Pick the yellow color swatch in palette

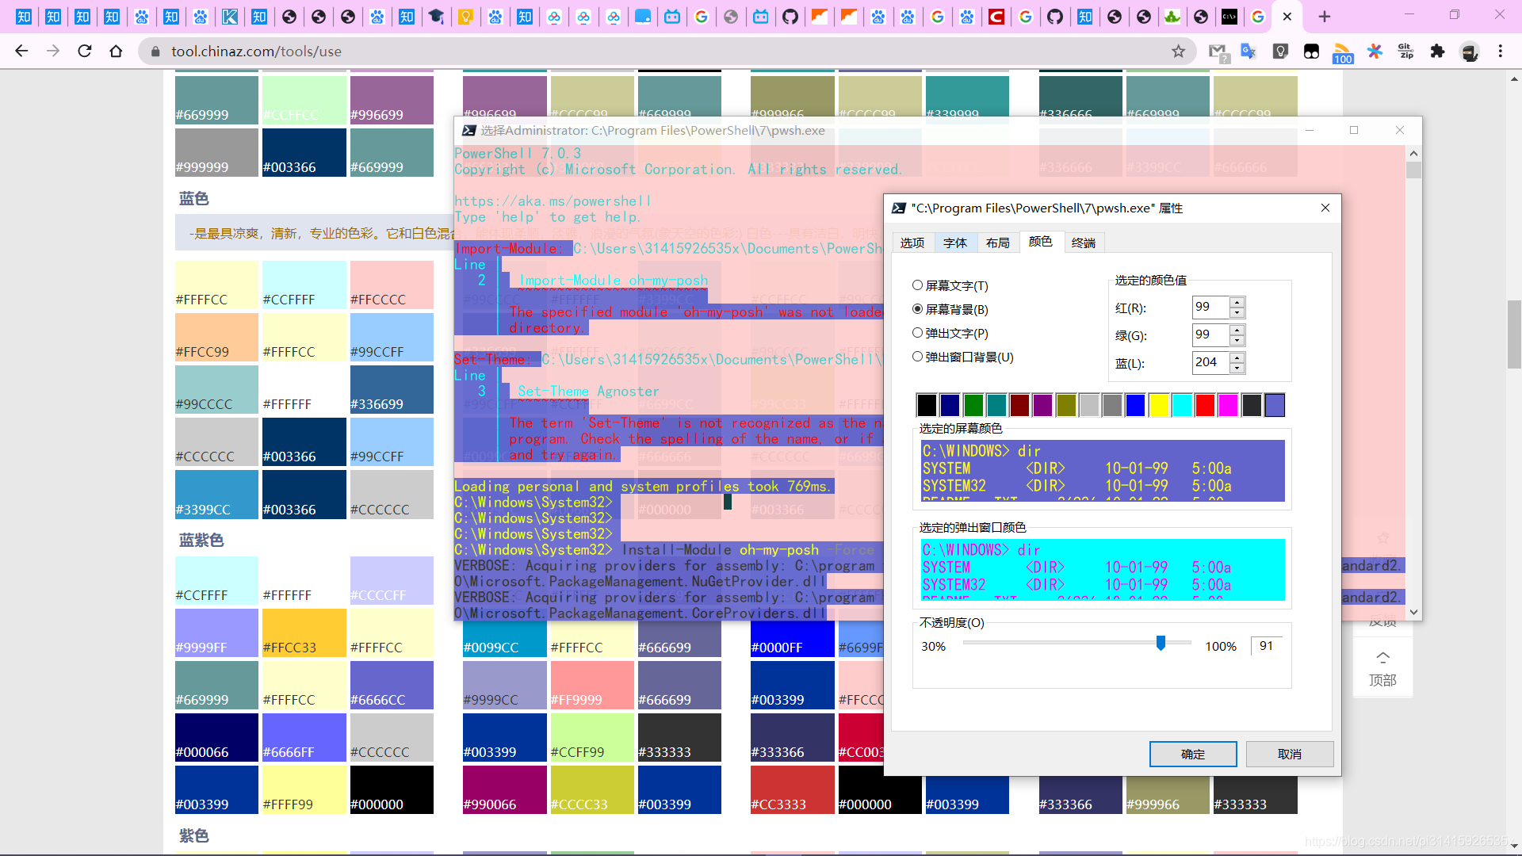(x=1159, y=405)
